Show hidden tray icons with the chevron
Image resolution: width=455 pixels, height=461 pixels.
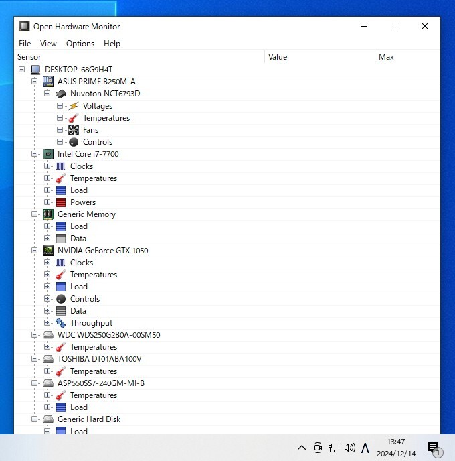click(302, 448)
